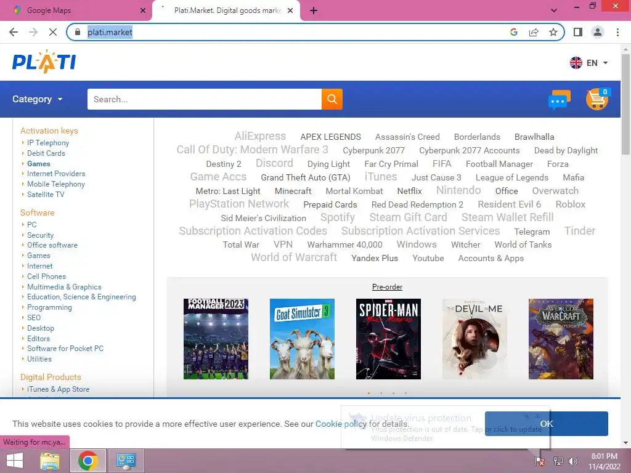Open the browser side panel icon
Screen dimensions: 631x473
(578, 32)
